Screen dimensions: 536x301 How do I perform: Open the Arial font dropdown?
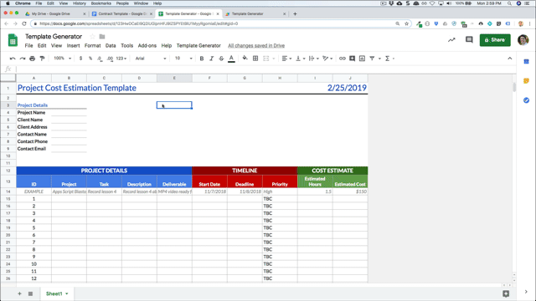tap(151, 59)
